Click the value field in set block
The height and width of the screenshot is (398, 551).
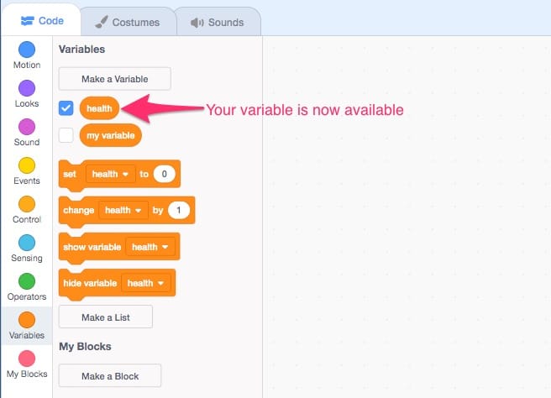165,174
